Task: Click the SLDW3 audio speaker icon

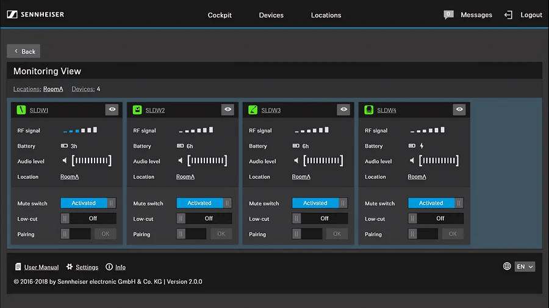Action: (x=296, y=161)
